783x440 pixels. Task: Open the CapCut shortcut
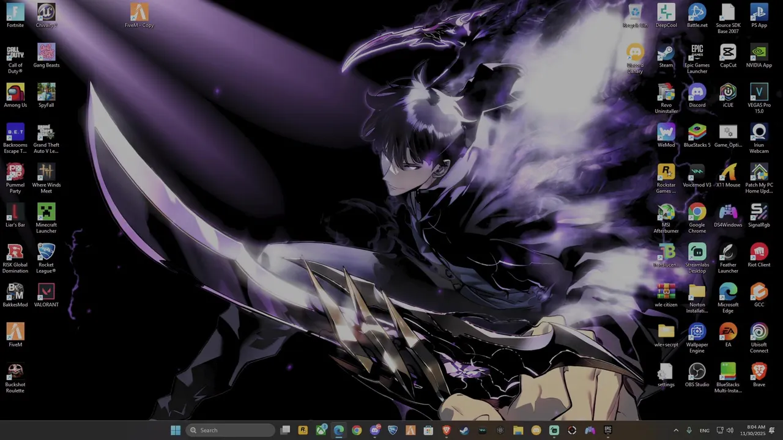728,56
